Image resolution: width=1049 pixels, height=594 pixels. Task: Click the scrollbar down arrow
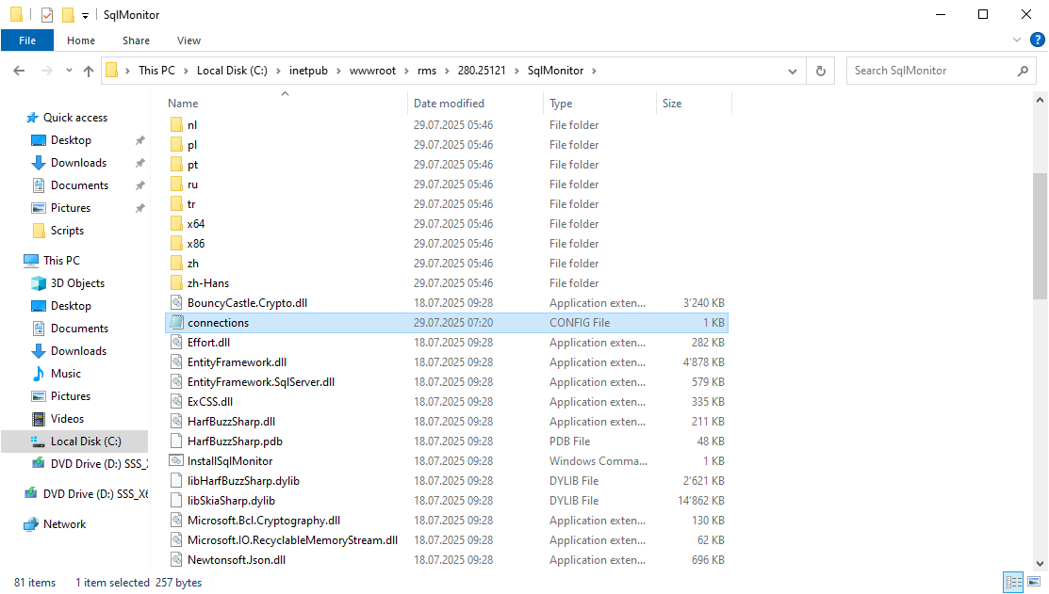(x=1040, y=564)
